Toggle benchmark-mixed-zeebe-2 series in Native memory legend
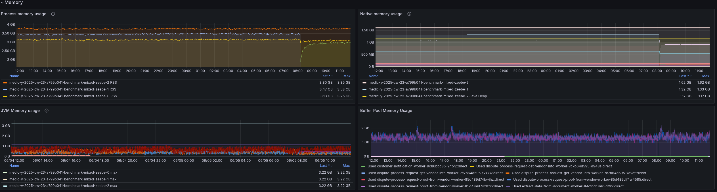 click(x=419, y=83)
